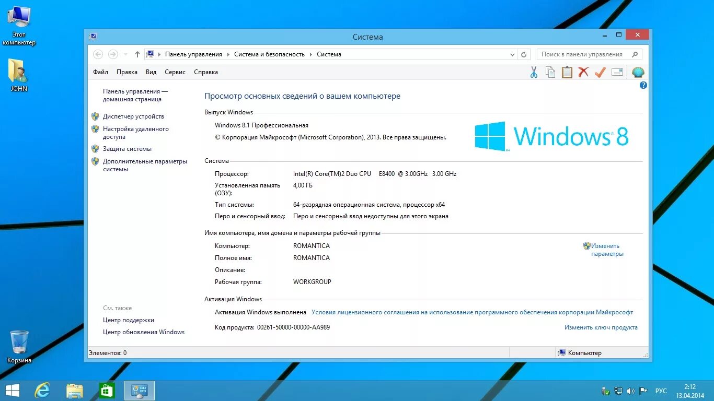
Task: Click the red X Delete icon
Action: coord(584,72)
